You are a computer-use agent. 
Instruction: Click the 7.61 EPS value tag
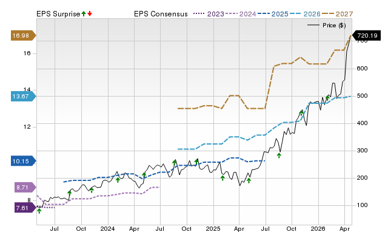[x=25, y=208]
